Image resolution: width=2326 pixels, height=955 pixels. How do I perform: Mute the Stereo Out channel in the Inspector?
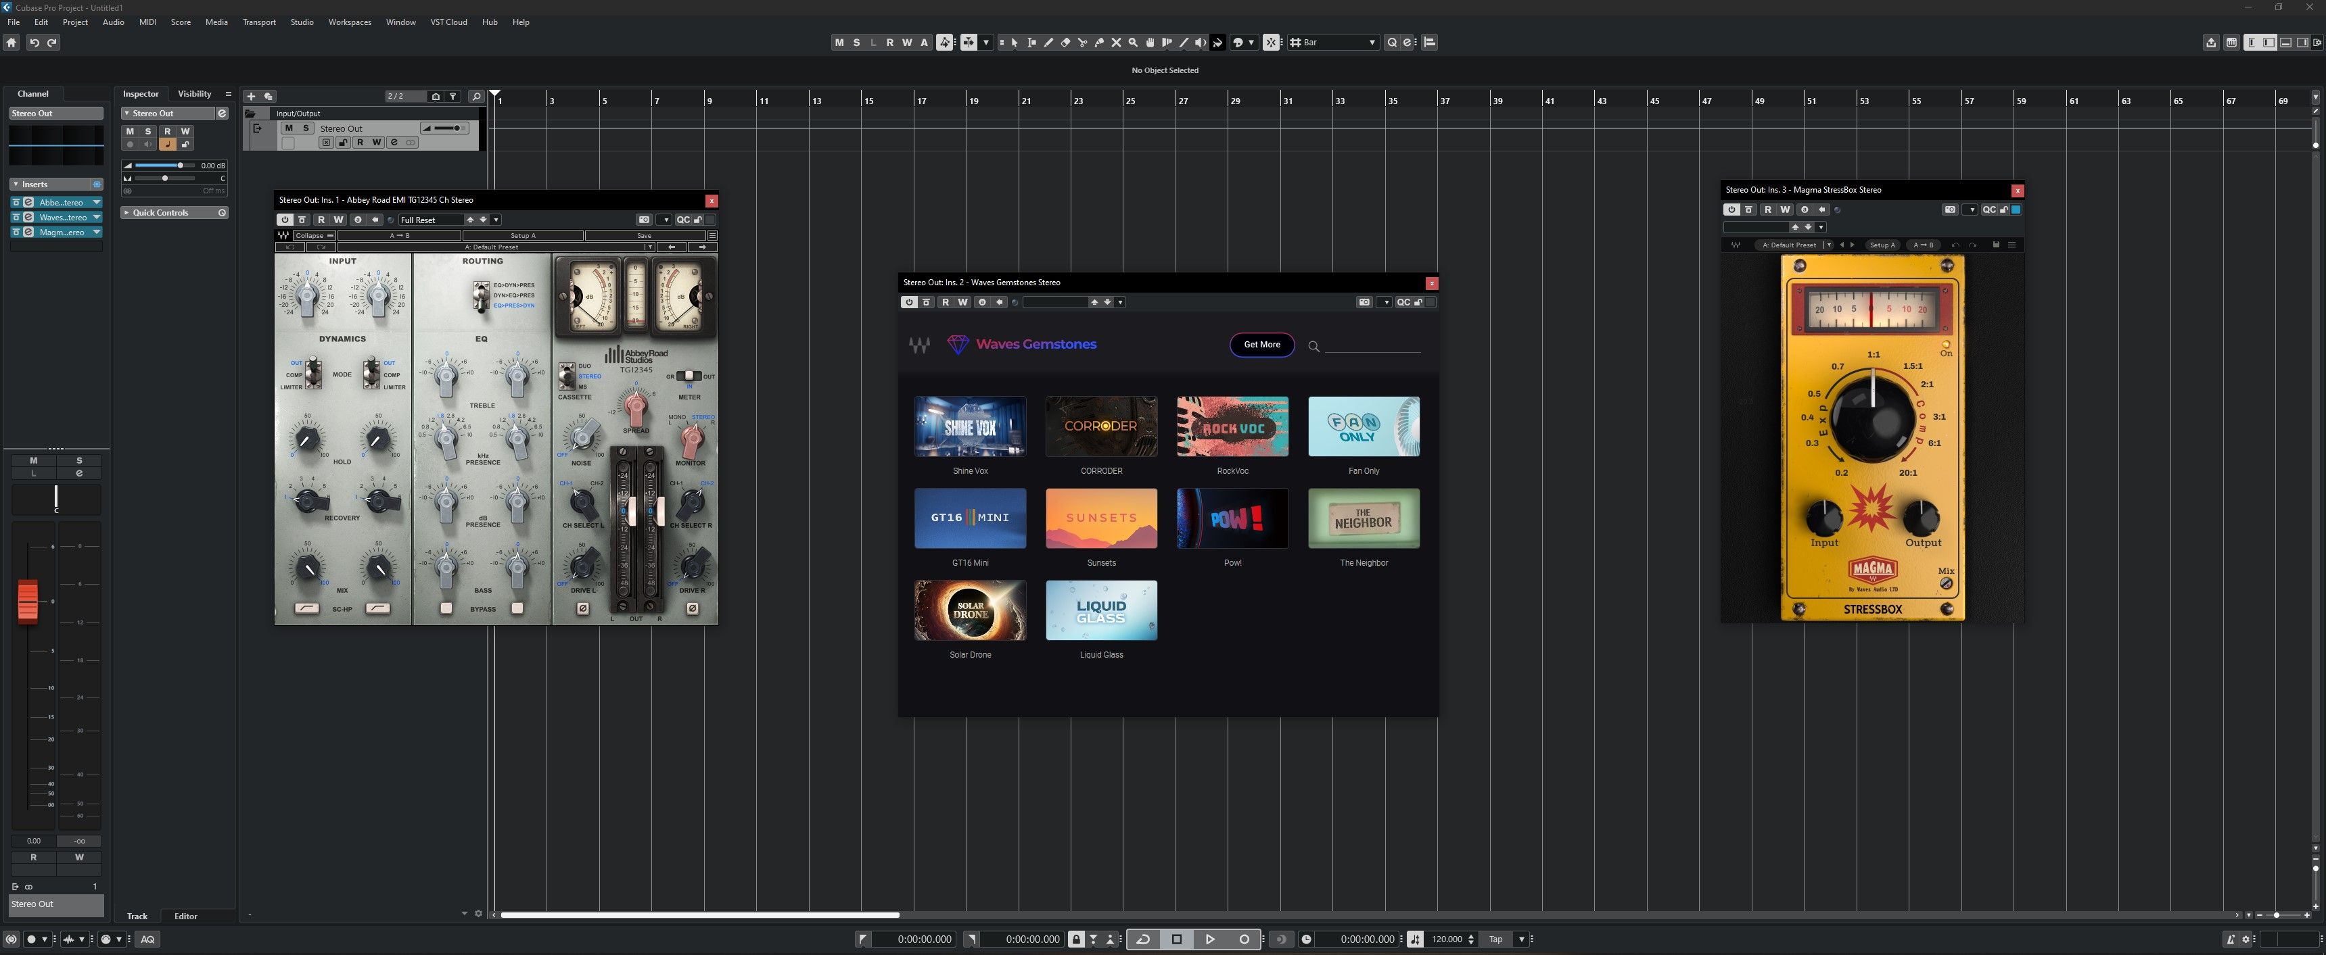coord(130,131)
